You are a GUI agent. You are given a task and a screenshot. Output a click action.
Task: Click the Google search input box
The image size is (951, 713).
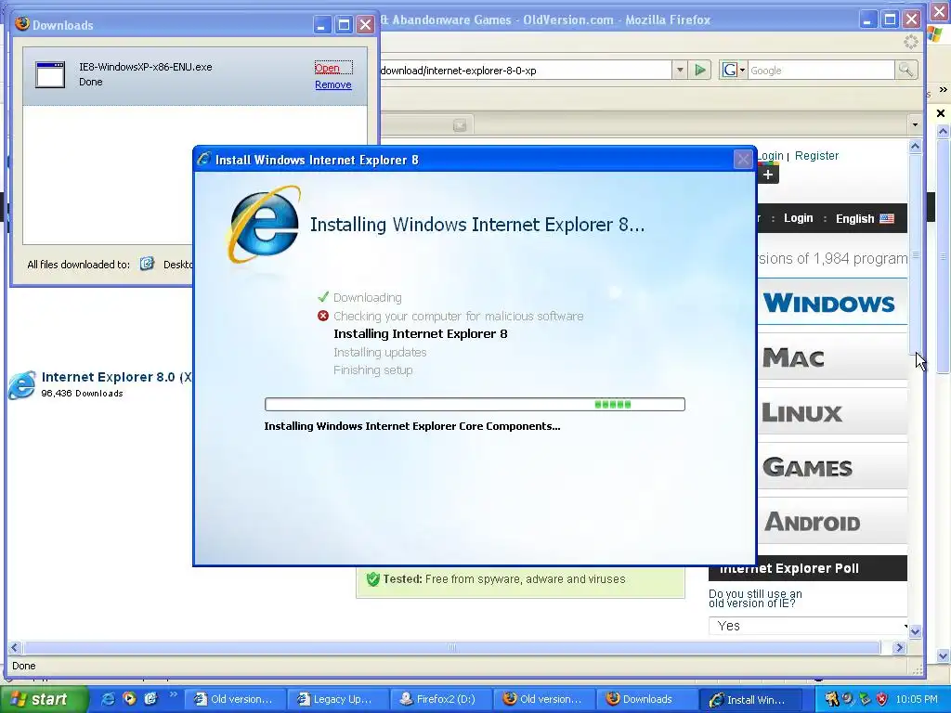coord(821,71)
